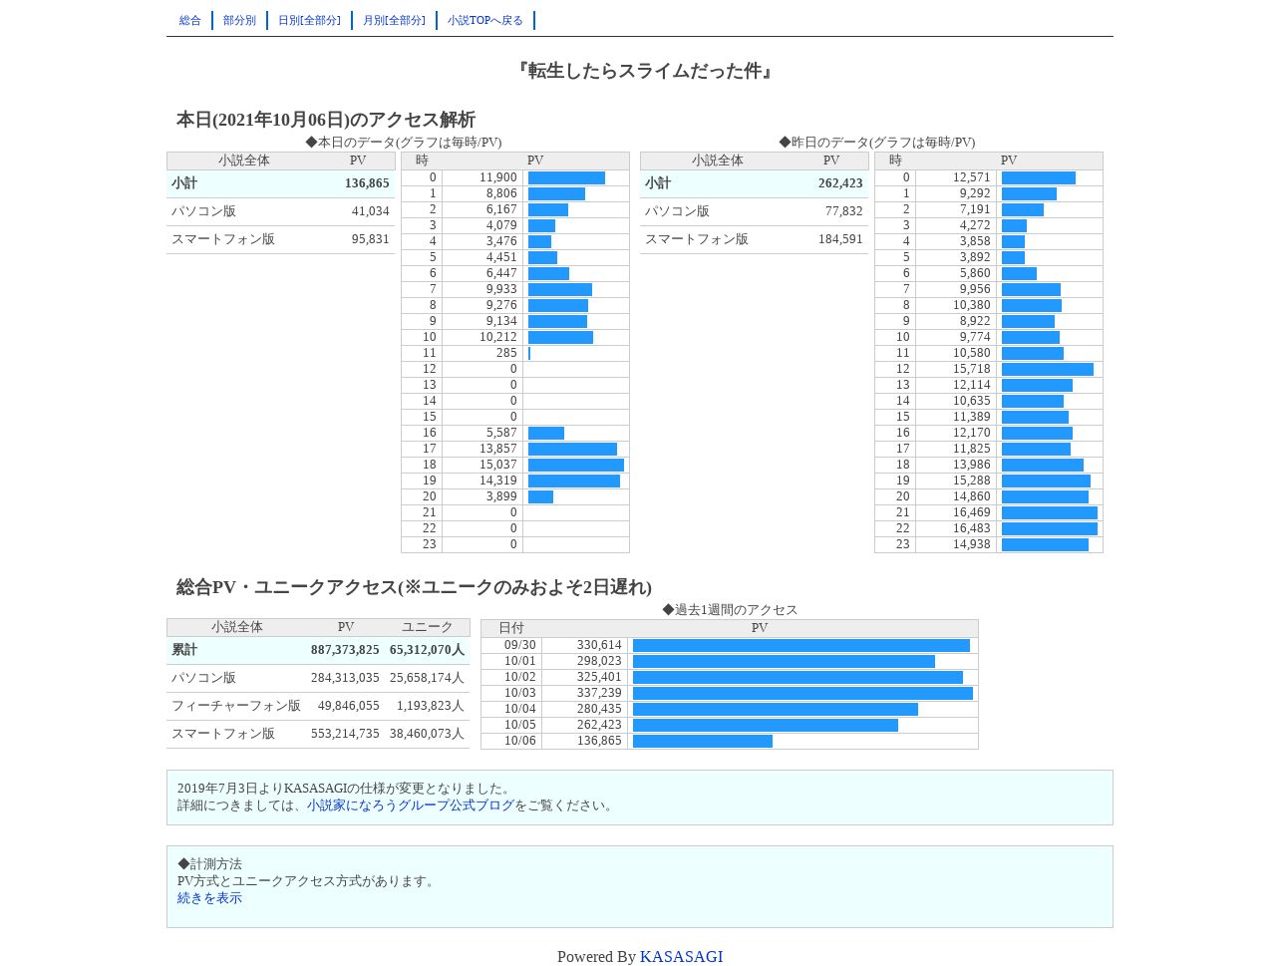Click weekly PV value 330,614 for 09/30
The width and height of the screenshot is (1280, 966).
click(599, 645)
